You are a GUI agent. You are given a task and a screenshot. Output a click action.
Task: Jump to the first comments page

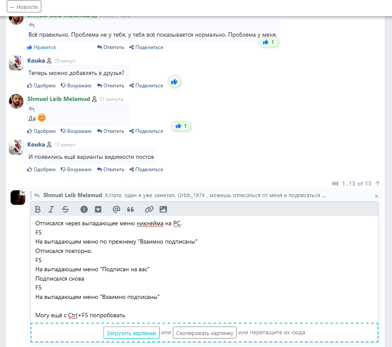[335, 184]
